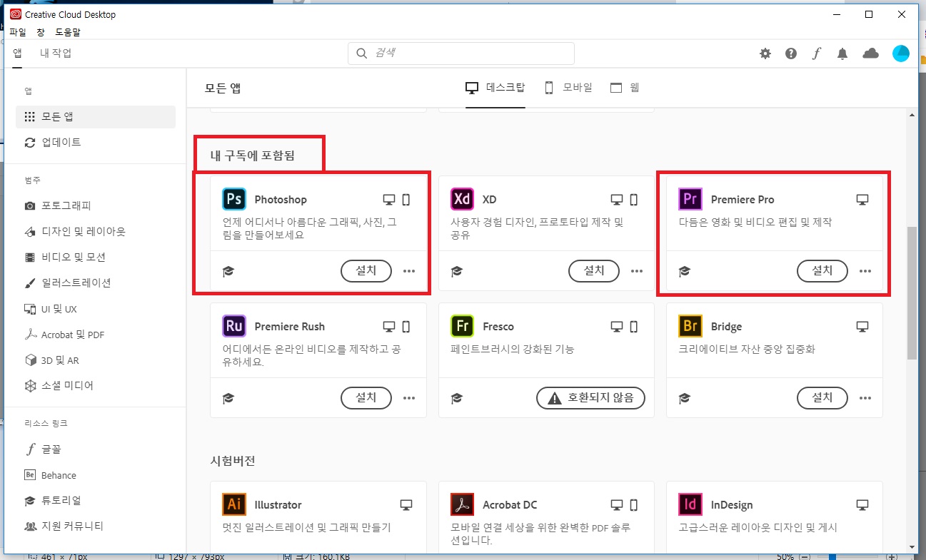Image resolution: width=926 pixels, height=560 pixels.
Task: Install Premiere Pro with 설치 button
Action: (x=822, y=271)
